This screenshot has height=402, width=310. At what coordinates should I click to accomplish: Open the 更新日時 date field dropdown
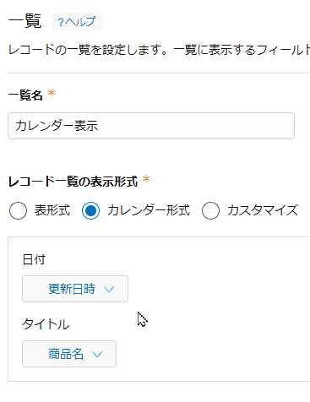75,289
